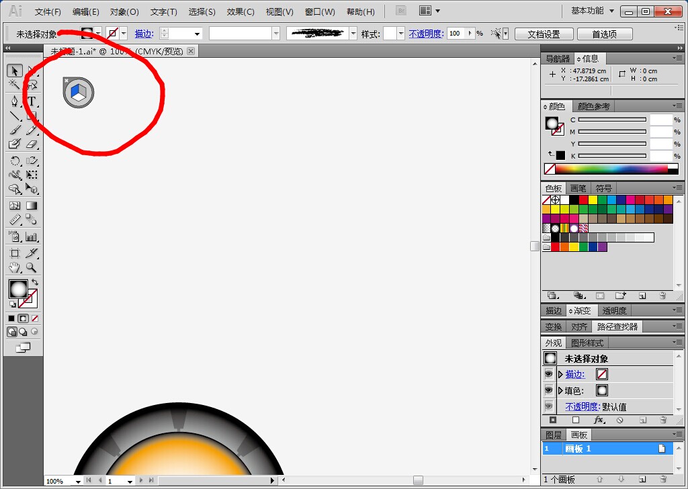Select the Column Graph tool

pos(31,237)
